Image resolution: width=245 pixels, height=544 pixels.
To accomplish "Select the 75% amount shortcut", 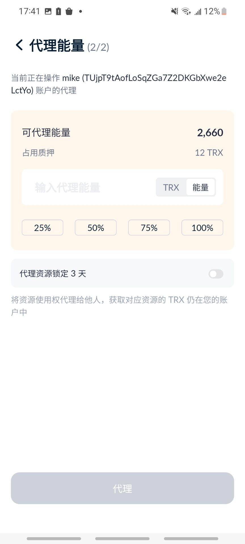I will pos(149,228).
